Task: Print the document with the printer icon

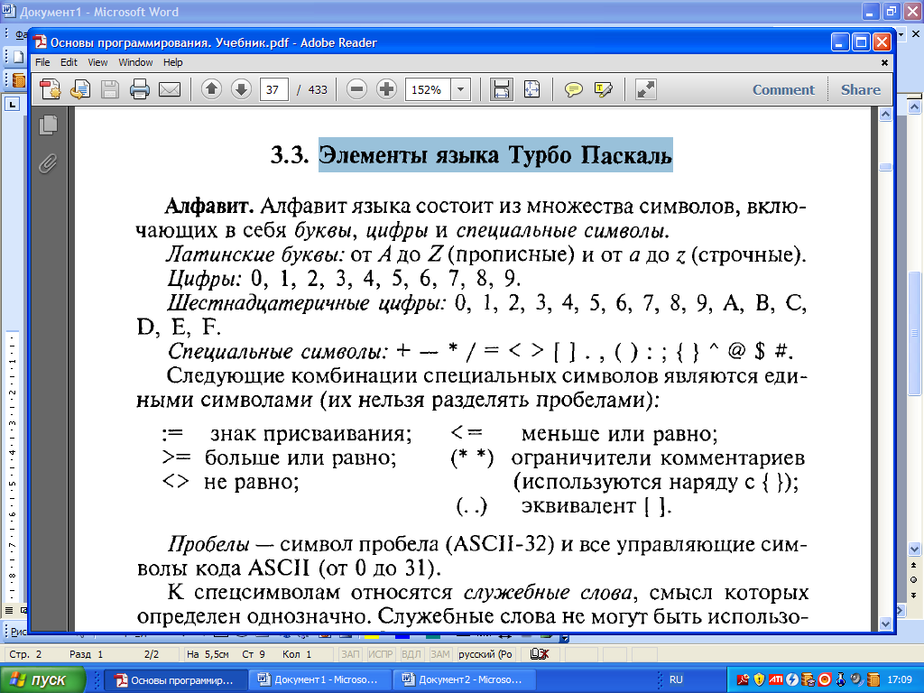Action: click(140, 89)
